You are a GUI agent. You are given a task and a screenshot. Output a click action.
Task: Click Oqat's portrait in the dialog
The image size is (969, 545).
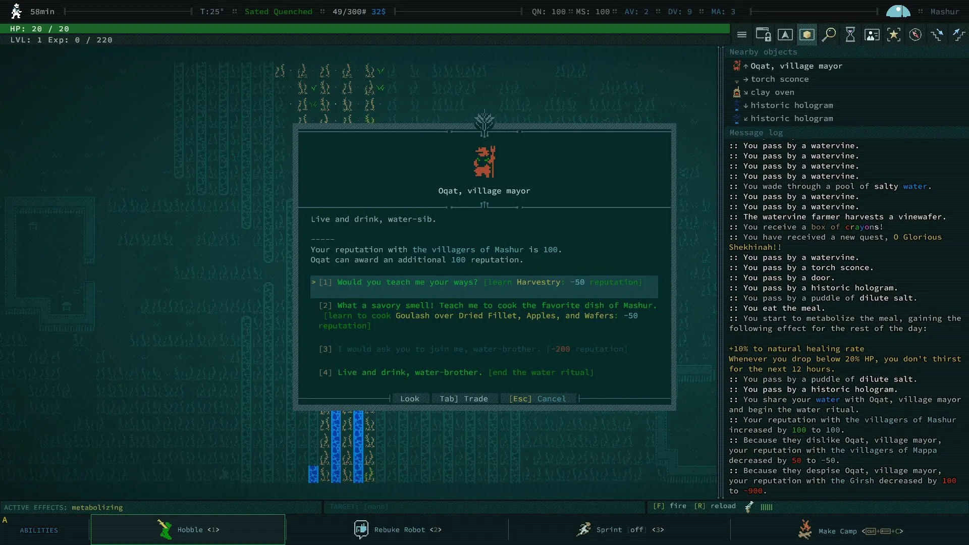[x=484, y=161]
